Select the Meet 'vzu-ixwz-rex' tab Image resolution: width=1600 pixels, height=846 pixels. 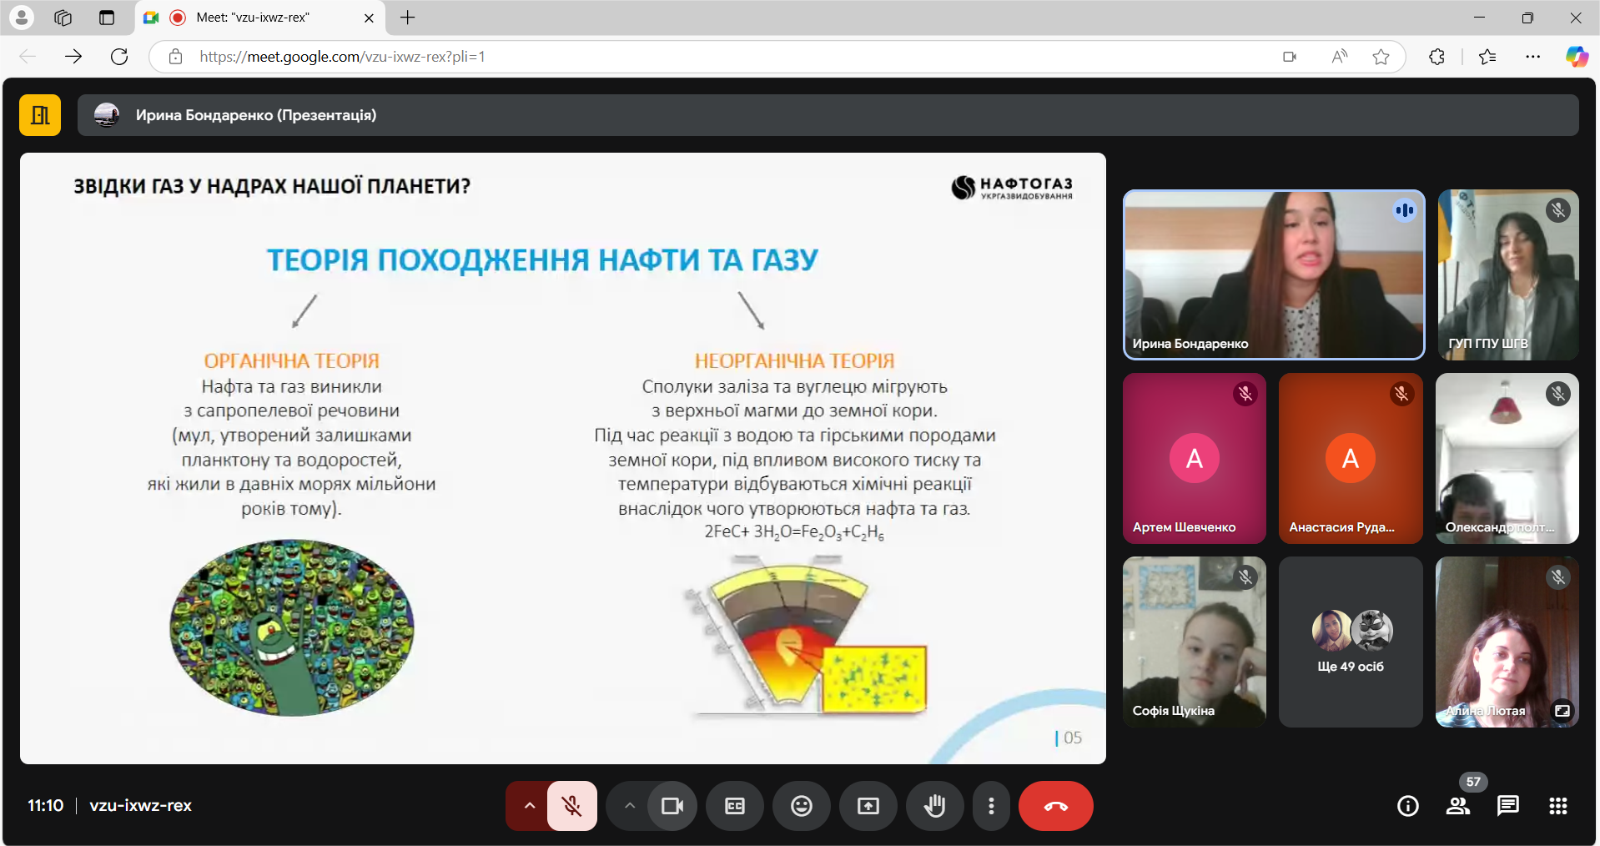[x=259, y=18]
